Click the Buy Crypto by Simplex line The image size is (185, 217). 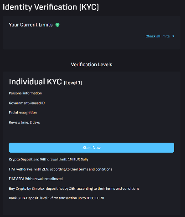click(74, 188)
